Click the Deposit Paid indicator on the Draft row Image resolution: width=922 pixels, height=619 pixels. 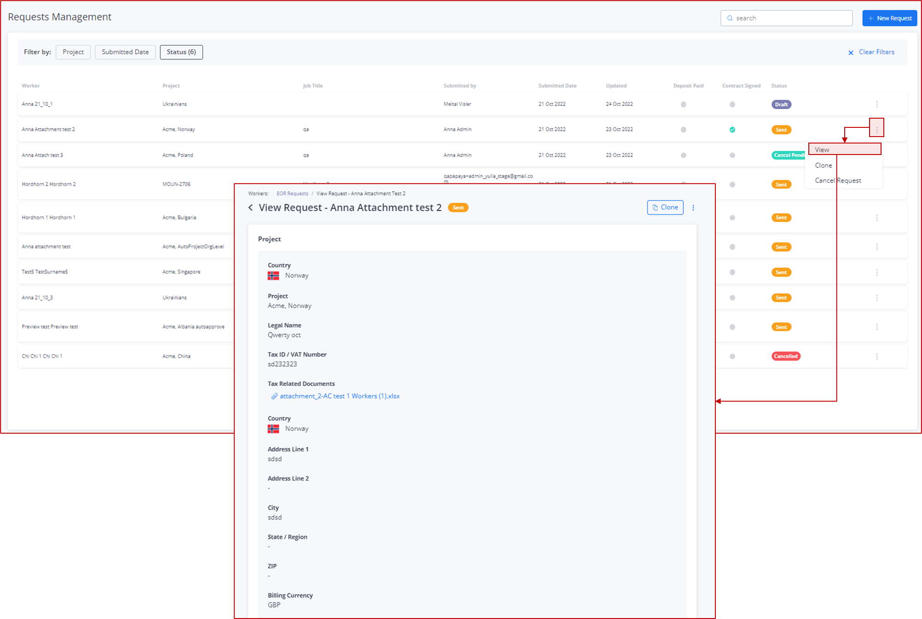pyautogui.click(x=683, y=104)
